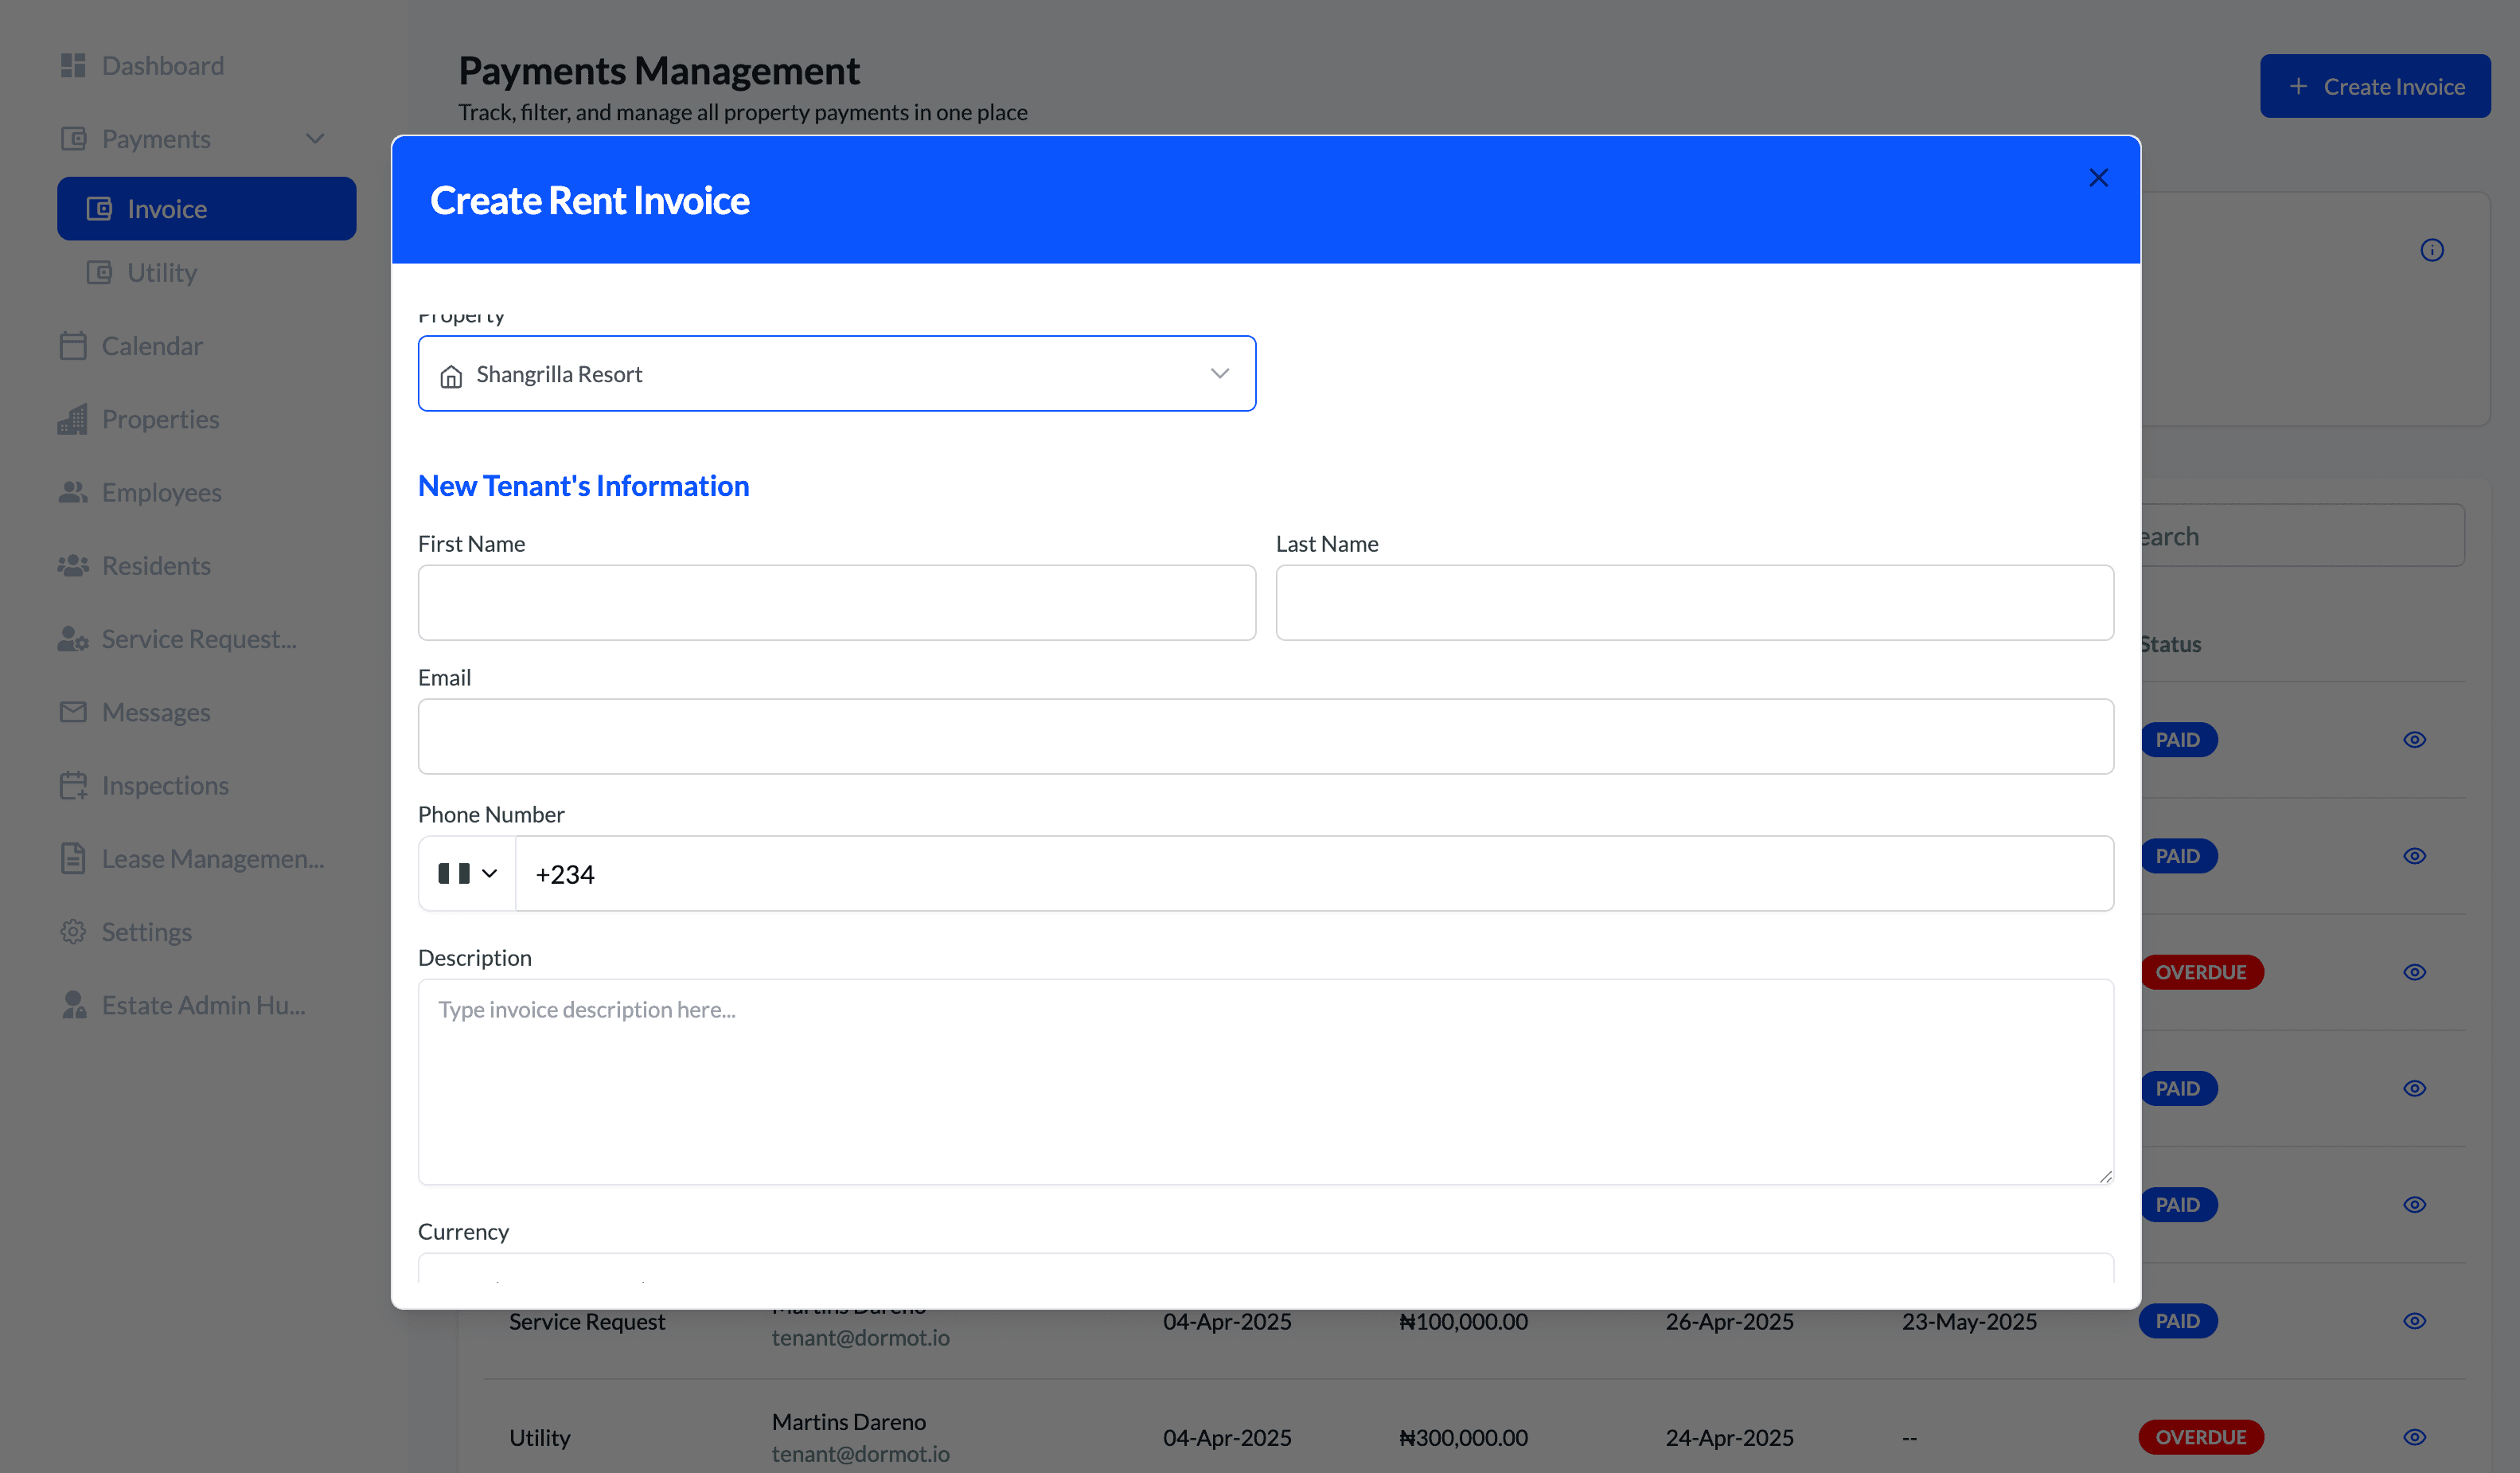Expand the phone country code selector
Image resolution: width=2520 pixels, height=1473 pixels.
[x=465, y=873]
